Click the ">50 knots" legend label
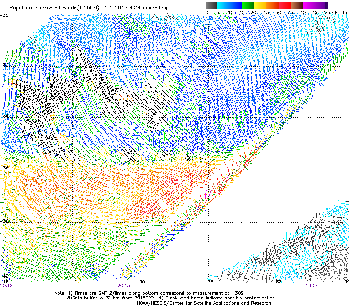Screen dimensions: 349x306 point(336,13)
